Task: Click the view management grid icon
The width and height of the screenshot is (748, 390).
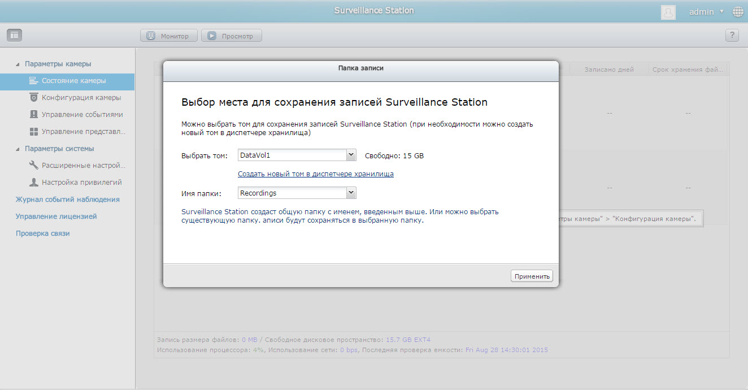Action: pos(33,132)
